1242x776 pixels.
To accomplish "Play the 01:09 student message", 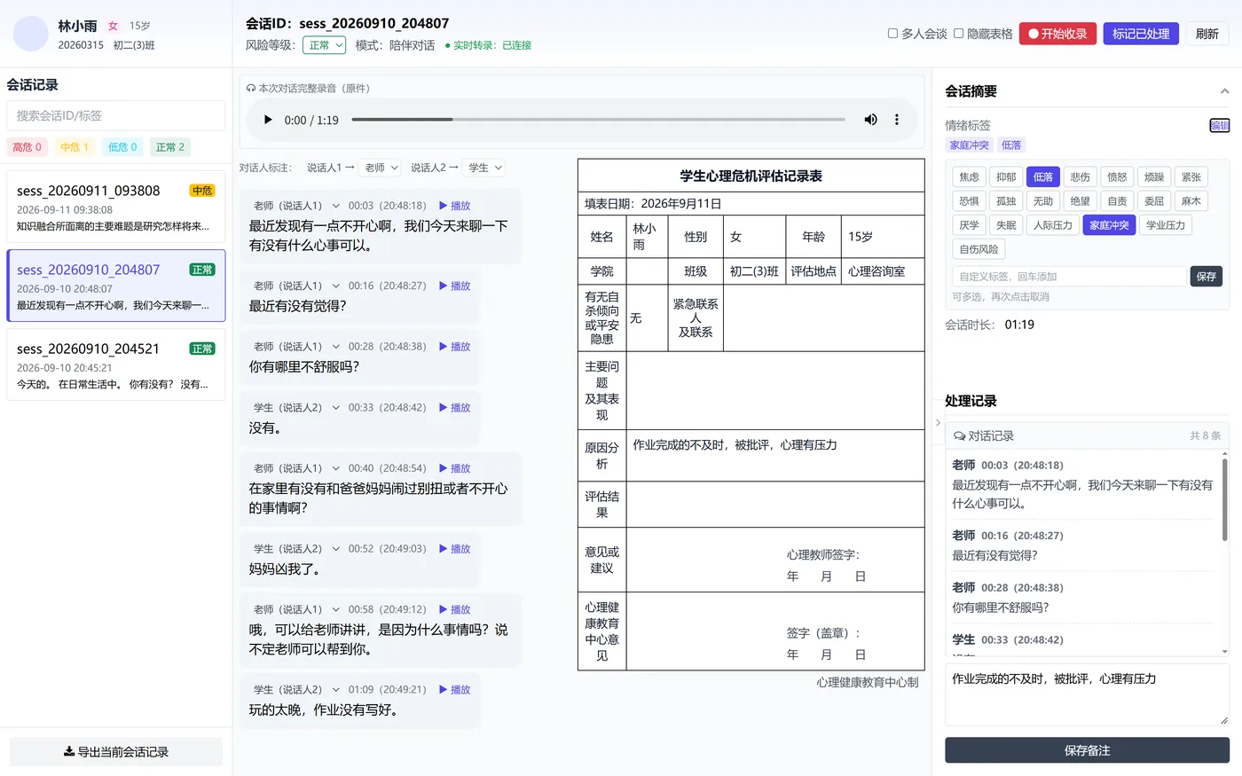I will click(455, 689).
